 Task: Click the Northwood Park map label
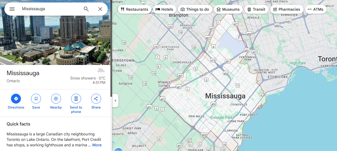click(x=170, y=48)
